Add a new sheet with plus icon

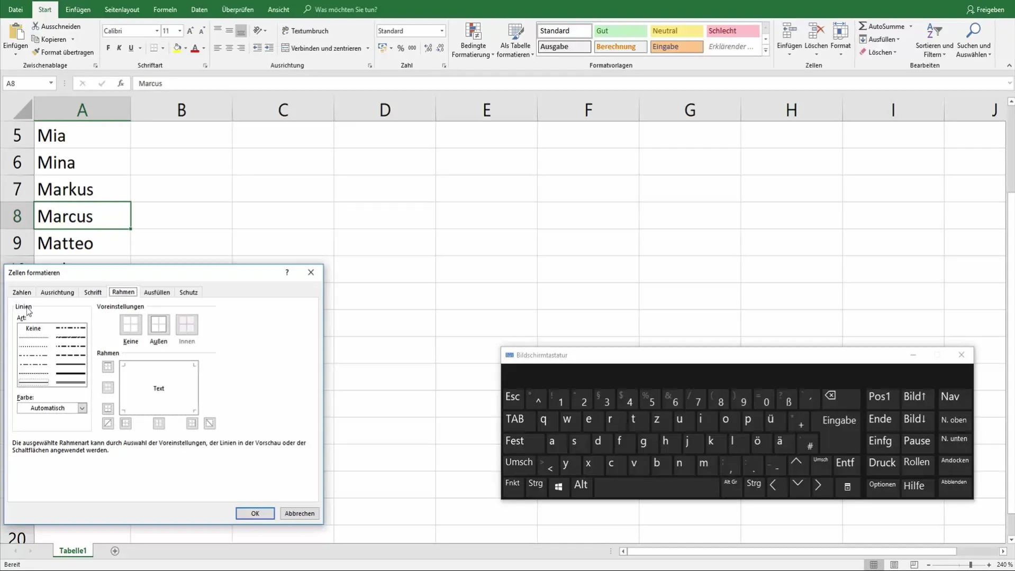115,551
